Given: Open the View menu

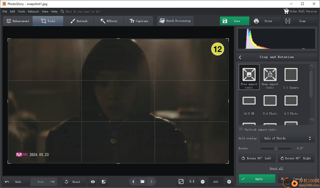Looking at the screenshot, I should click(45, 11).
